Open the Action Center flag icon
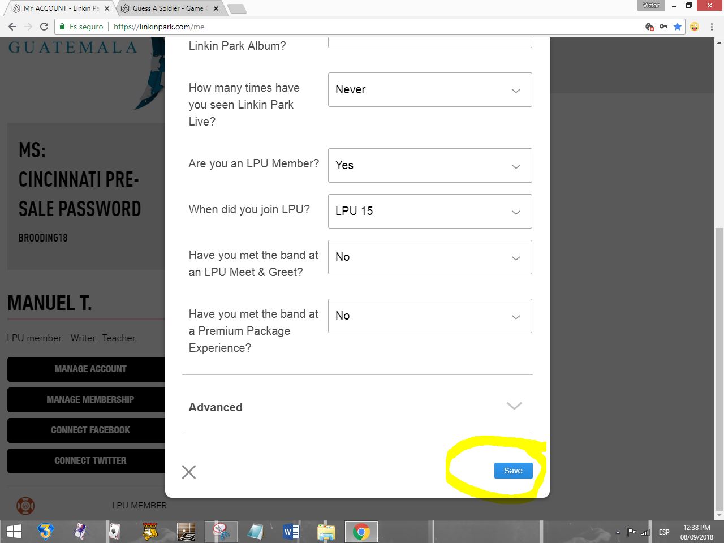The image size is (724, 543). pos(632,532)
